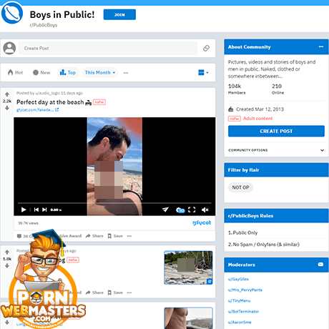The width and height of the screenshot is (329, 329).
Task: Unmute the video sound
Action: point(205,210)
